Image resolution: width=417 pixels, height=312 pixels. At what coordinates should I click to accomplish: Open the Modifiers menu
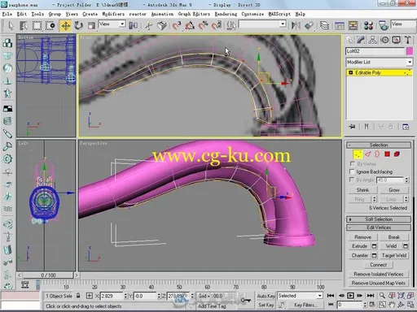113,14
